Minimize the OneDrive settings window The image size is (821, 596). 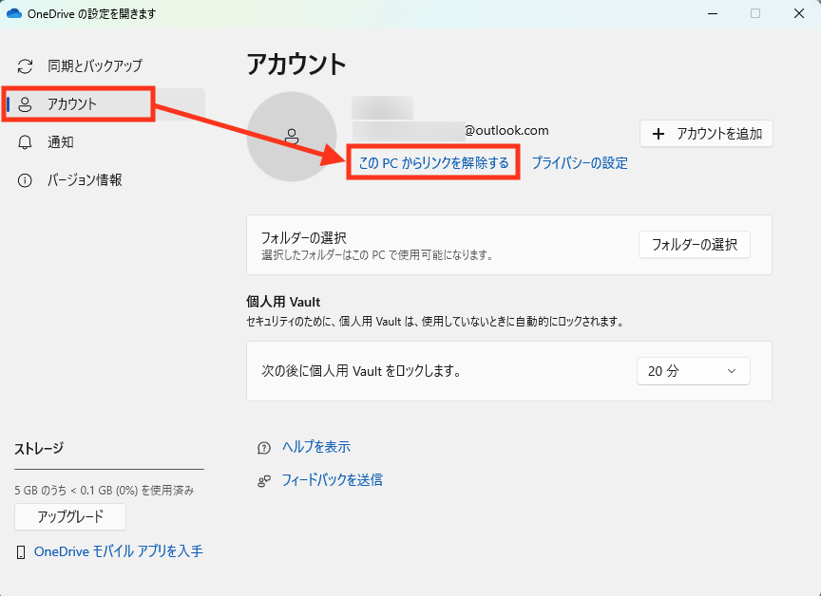pos(712,13)
